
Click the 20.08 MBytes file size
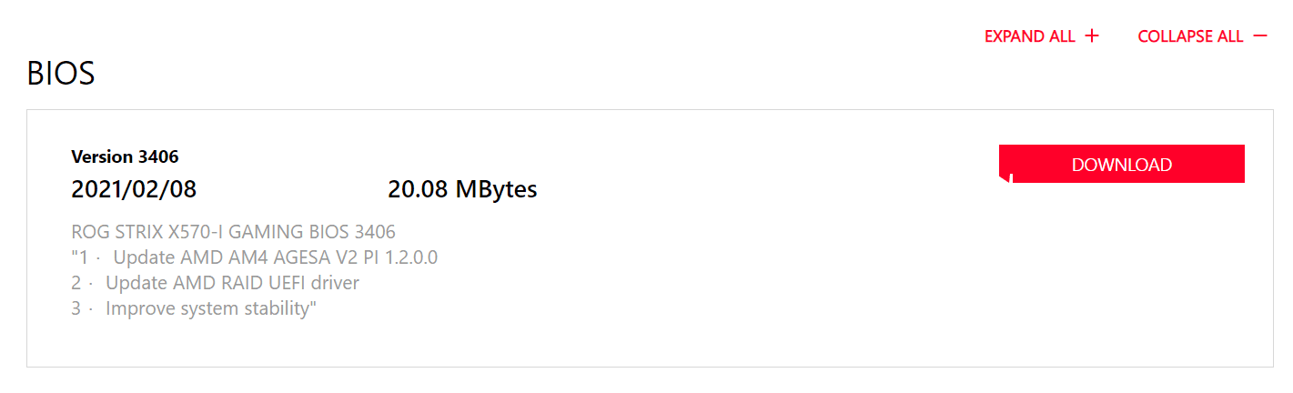462,189
